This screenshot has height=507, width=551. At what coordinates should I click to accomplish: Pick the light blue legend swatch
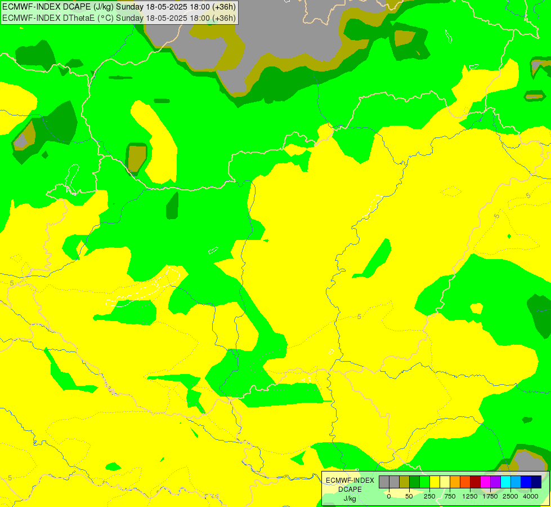click(516, 482)
